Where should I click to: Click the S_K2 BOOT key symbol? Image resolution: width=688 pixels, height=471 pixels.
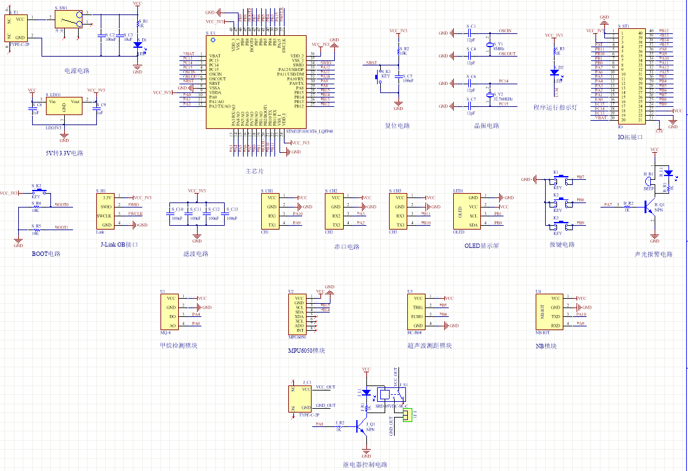(40, 191)
